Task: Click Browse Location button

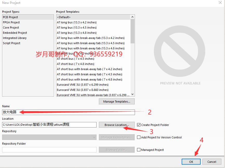Action: [x=117, y=125]
